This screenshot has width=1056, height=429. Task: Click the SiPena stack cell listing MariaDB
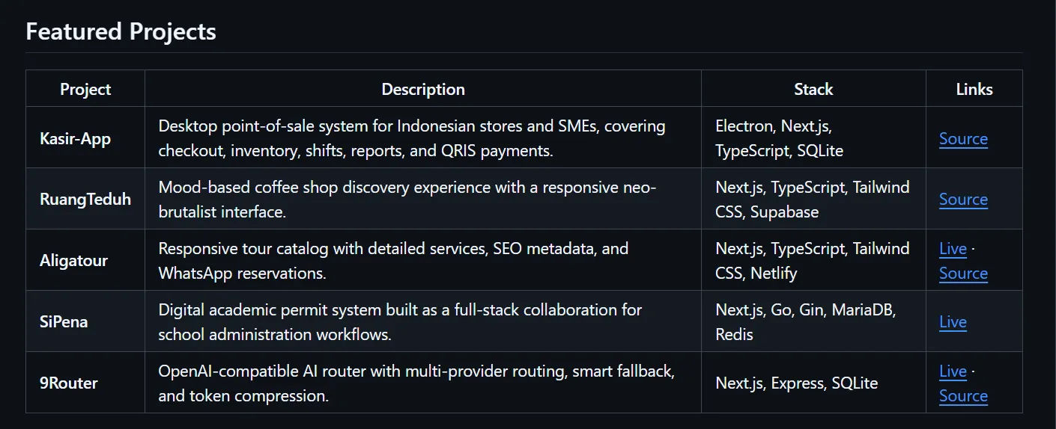(805, 322)
